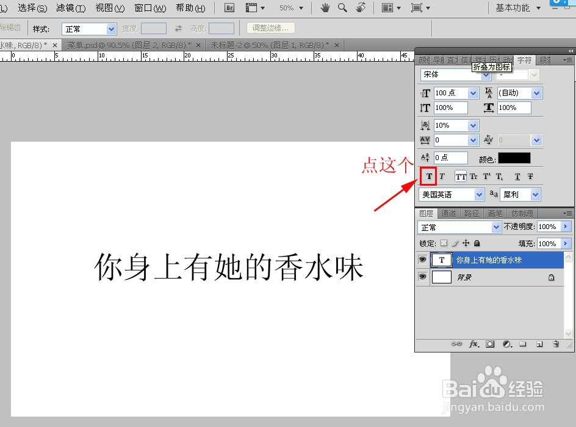Enable faux bold text formatting
The height and width of the screenshot is (427, 576).
(x=429, y=176)
